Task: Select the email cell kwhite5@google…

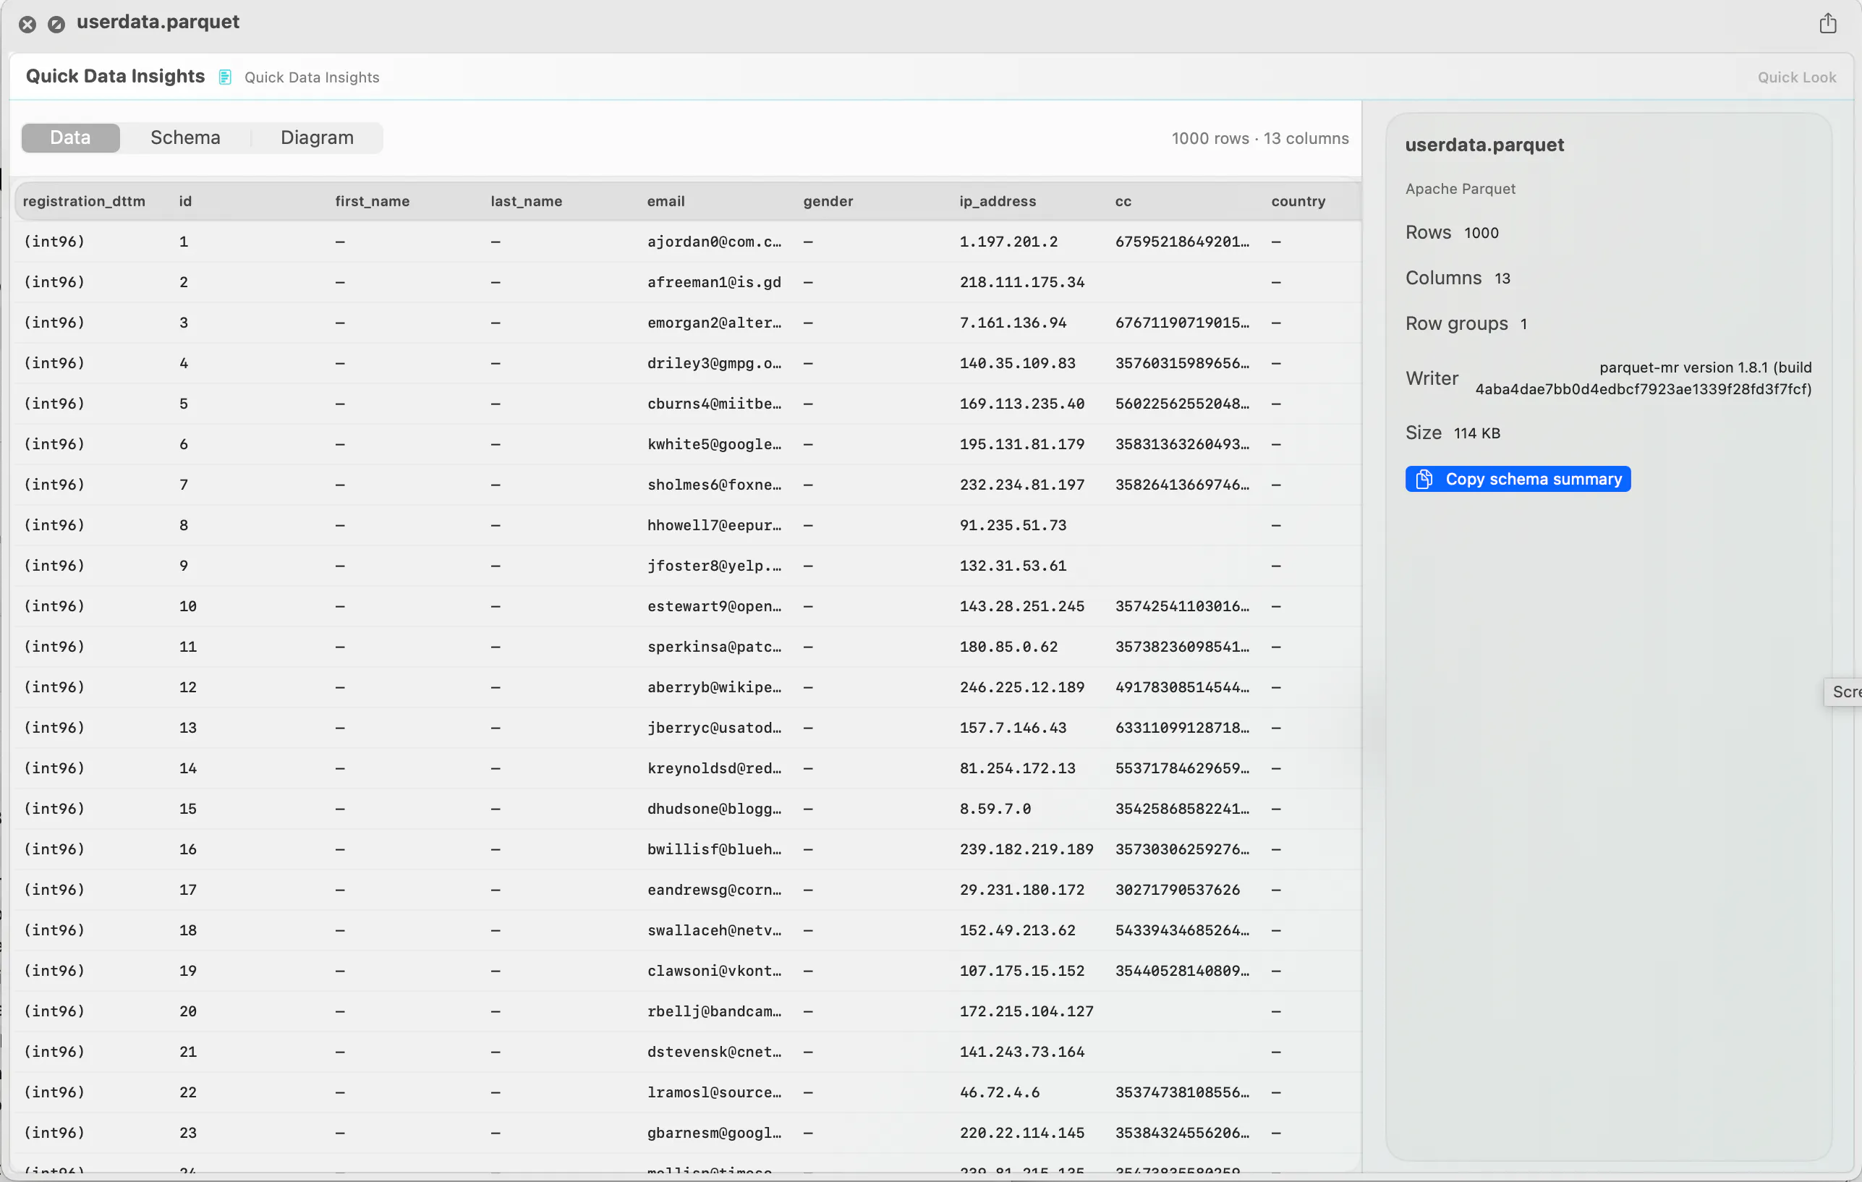Action: [715, 444]
